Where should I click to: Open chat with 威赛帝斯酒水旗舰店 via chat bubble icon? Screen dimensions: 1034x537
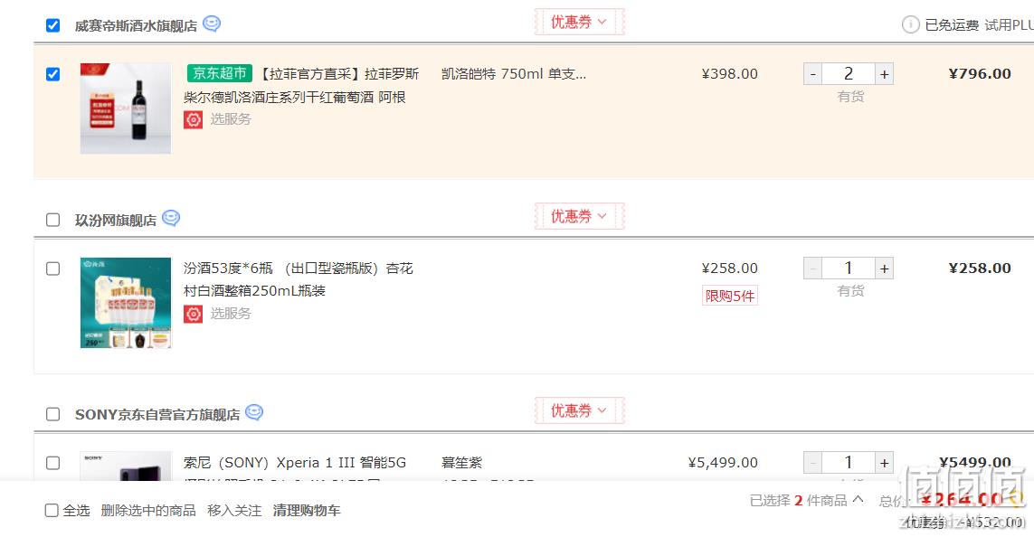[212, 24]
